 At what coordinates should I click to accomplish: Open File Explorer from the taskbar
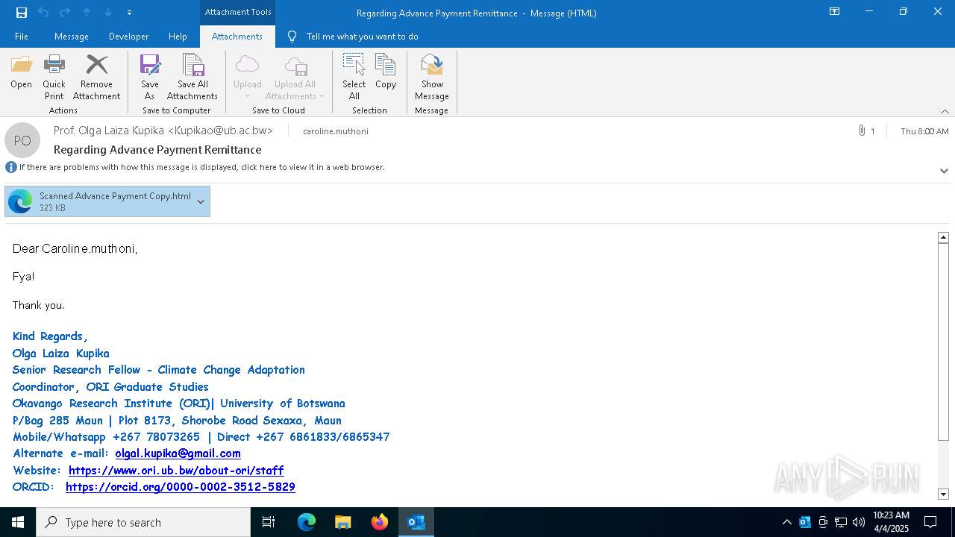(343, 522)
